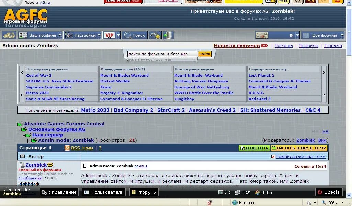Click the Special power button
The image size is (352, 206).
coord(329,192)
